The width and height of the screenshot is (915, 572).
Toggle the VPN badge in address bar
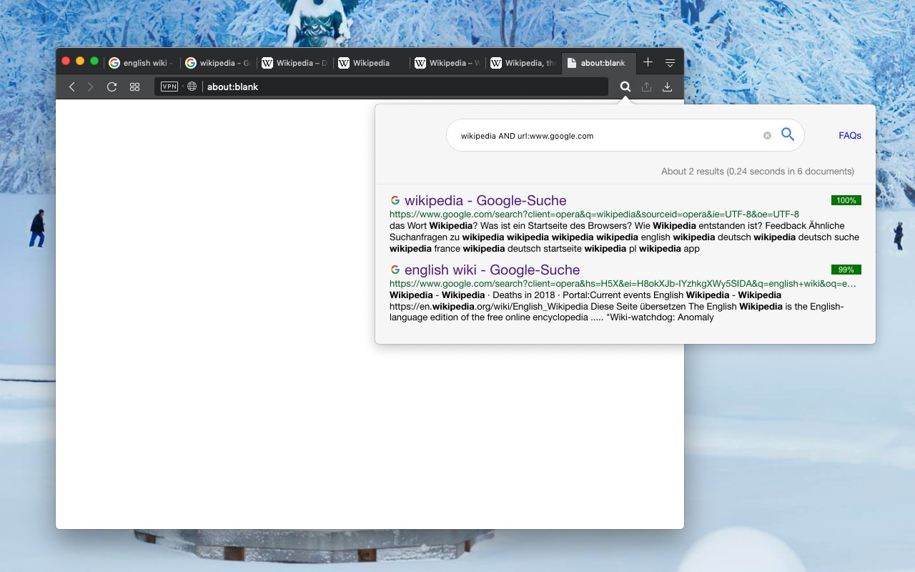click(x=169, y=87)
